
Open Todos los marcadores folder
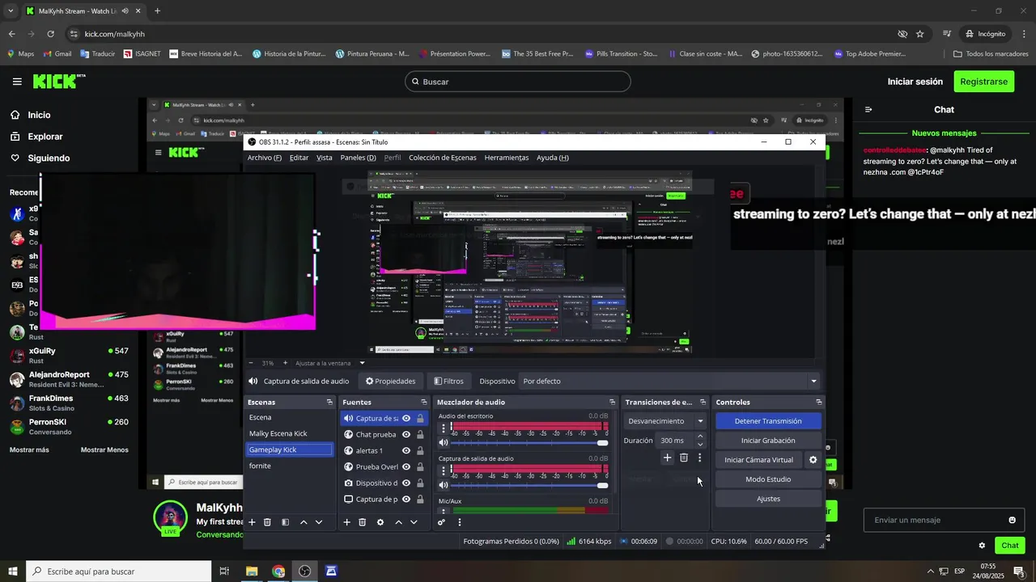click(x=991, y=54)
